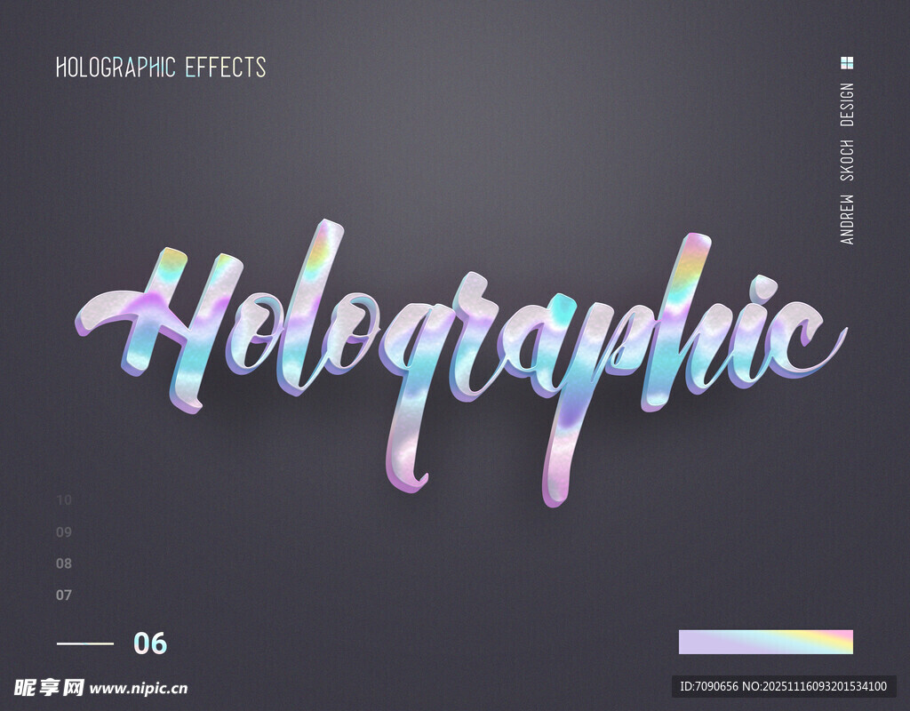The image size is (910, 711).
Task: Click the ID:7090656 label
Action: [x=708, y=686]
